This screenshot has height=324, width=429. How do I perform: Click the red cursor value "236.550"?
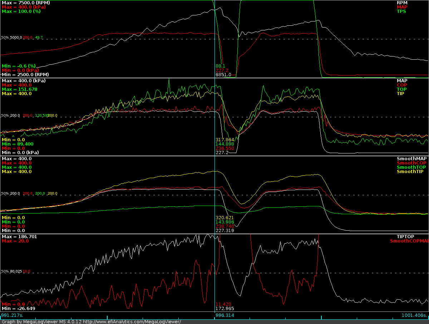(225, 148)
